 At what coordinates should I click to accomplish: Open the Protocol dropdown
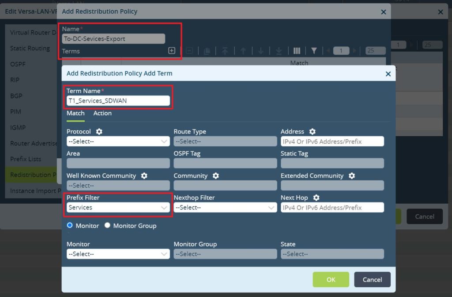pyautogui.click(x=118, y=141)
